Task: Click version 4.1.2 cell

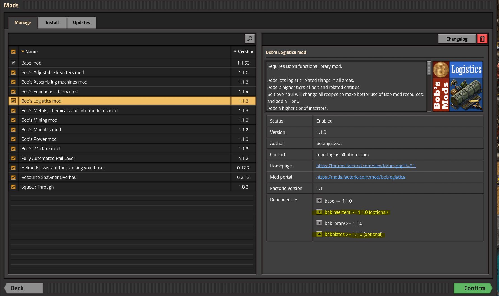Action: tap(243, 158)
